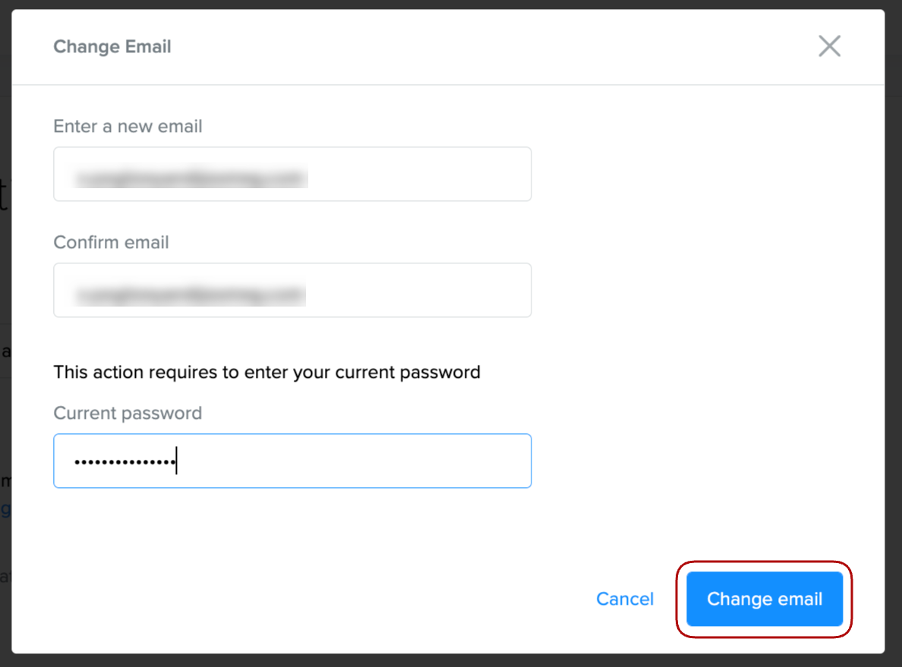Image resolution: width=902 pixels, height=667 pixels.
Task: Close the Change Email dialog
Action: [x=829, y=46]
